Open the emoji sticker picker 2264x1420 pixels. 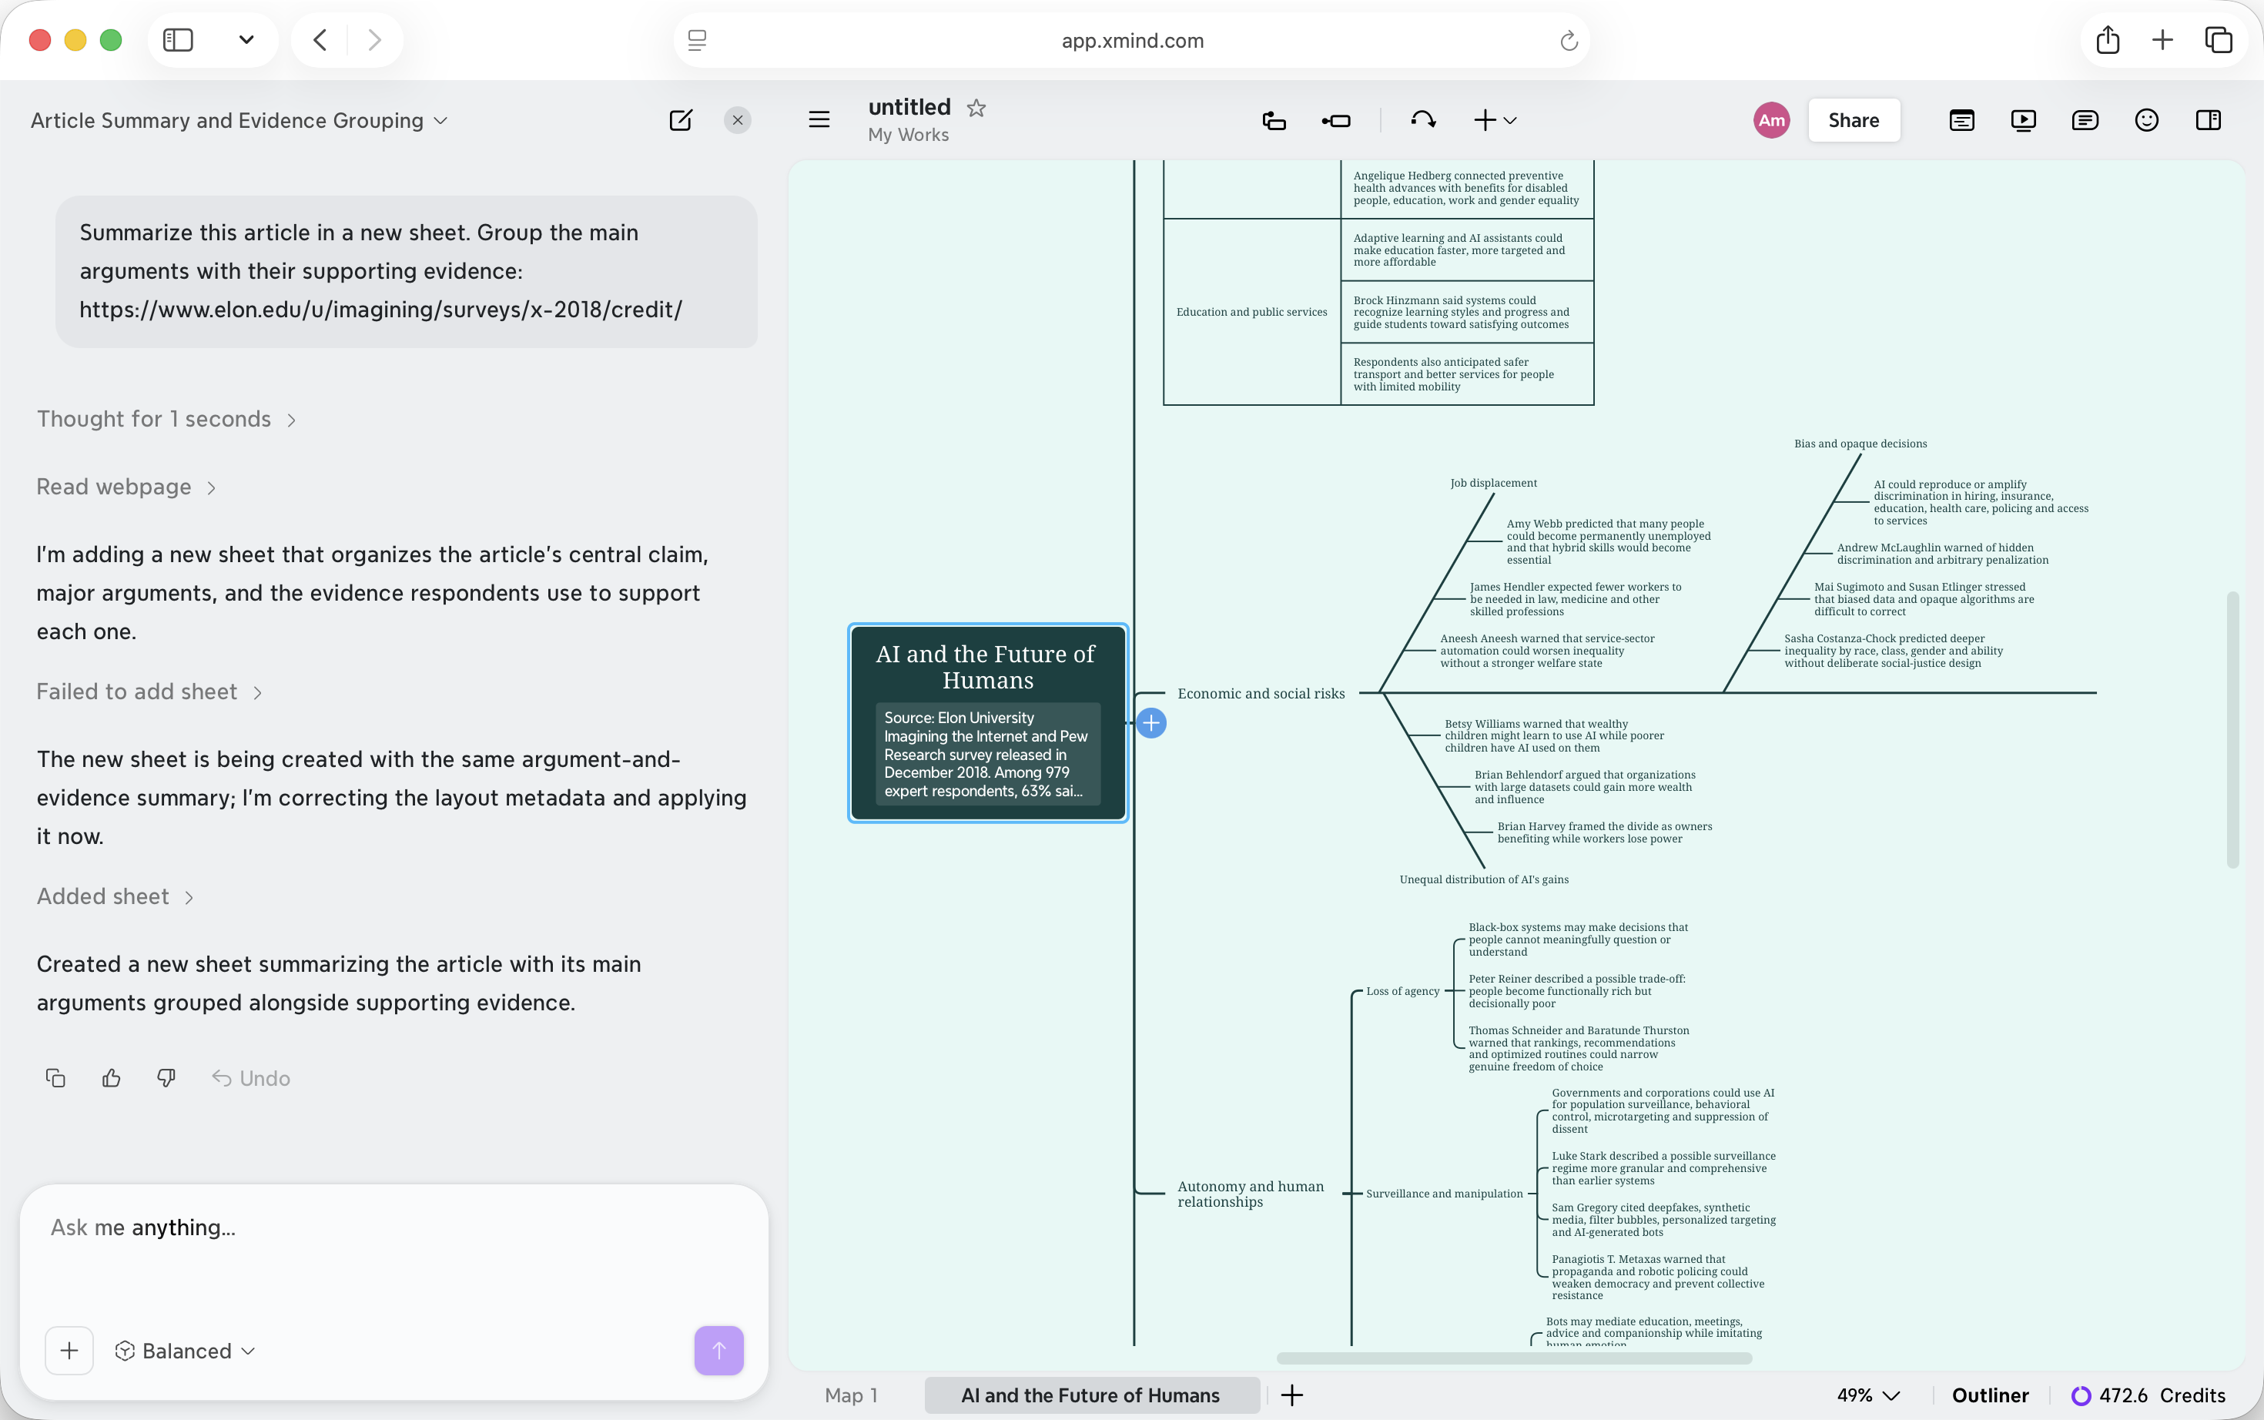pyautogui.click(x=2147, y=120)
